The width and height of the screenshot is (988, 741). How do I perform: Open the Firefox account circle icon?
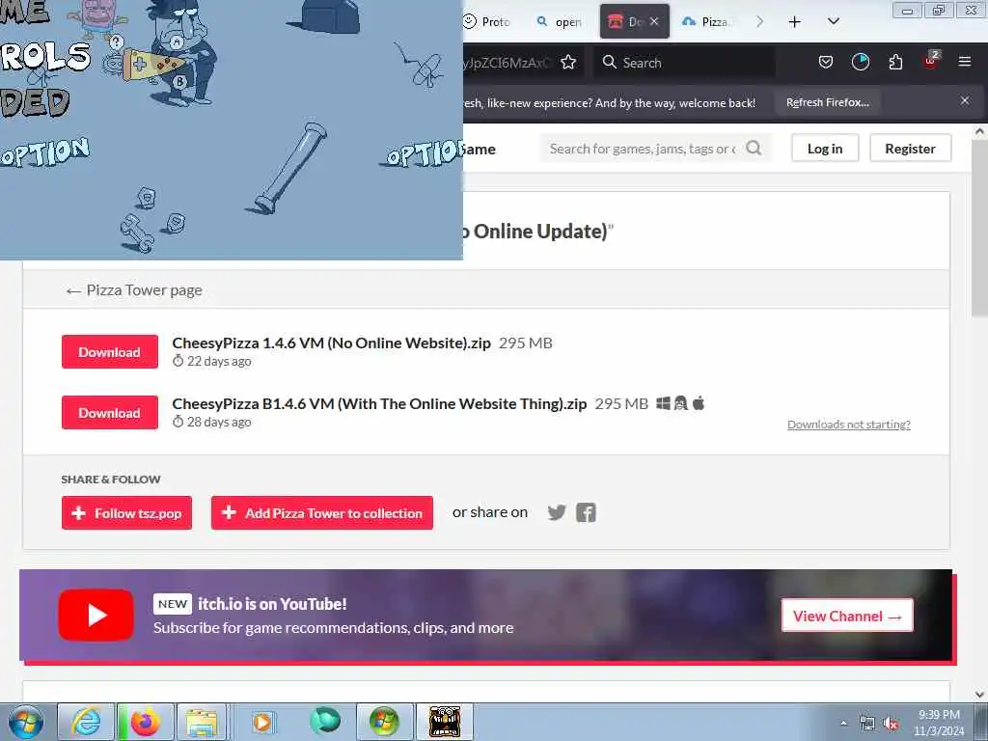[x=860, y=62]
